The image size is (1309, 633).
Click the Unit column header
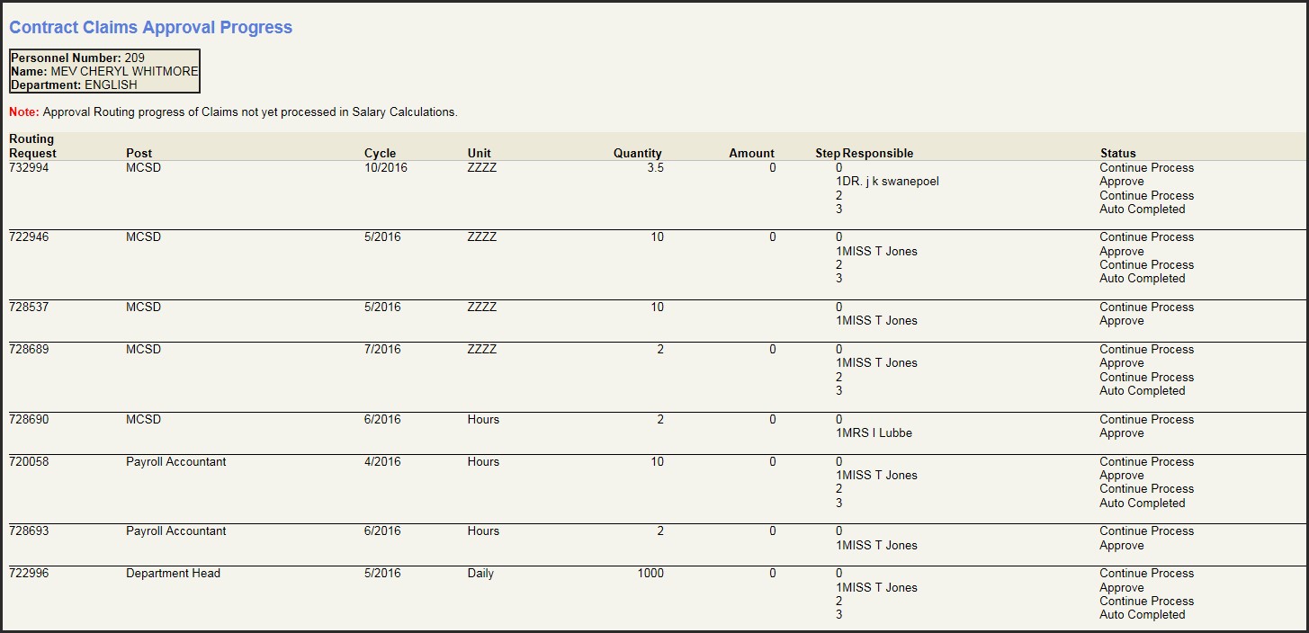tap(479, 154)
